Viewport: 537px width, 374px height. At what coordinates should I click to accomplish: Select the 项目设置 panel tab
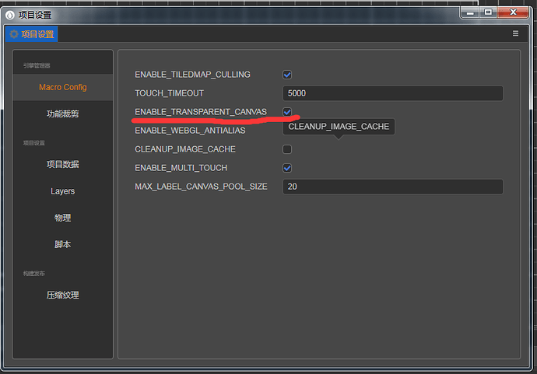click(32, 34)
